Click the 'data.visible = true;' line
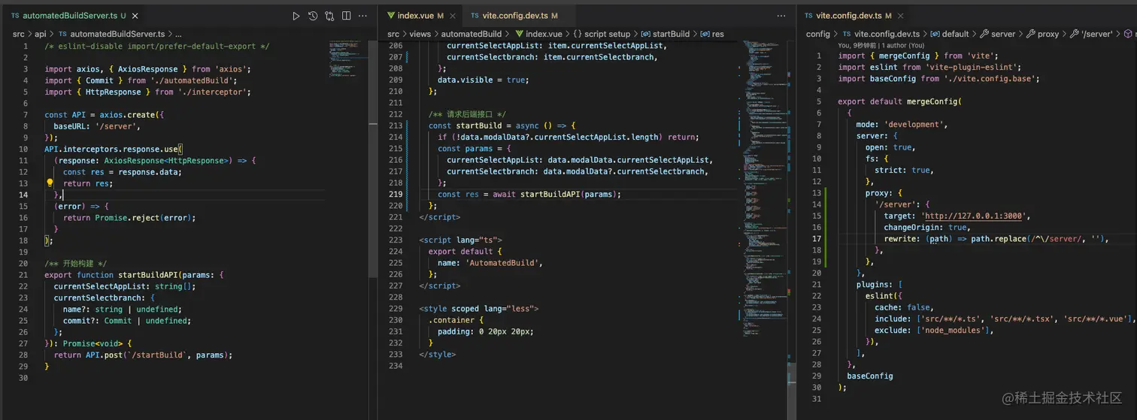Image resolution: width=1137 pixels, height=420 pixels. 482,79
